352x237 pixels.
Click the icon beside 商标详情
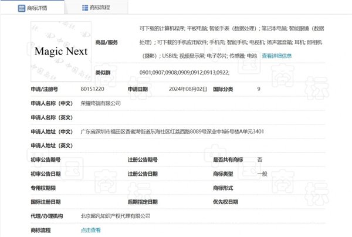click(22, 9)
